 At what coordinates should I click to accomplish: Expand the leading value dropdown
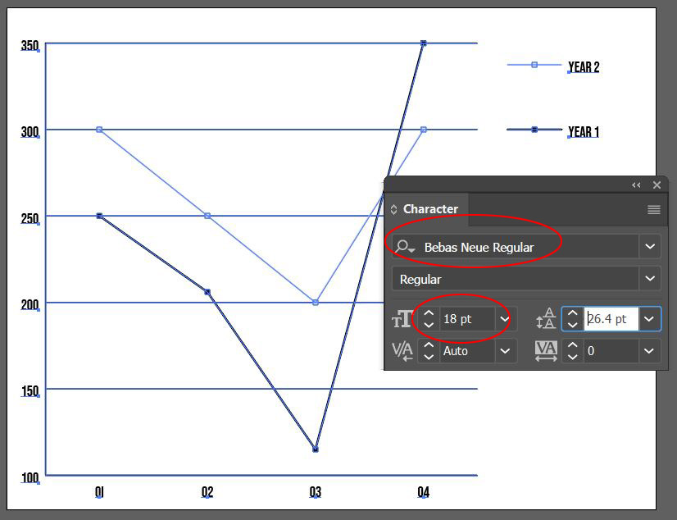[649, 319]
